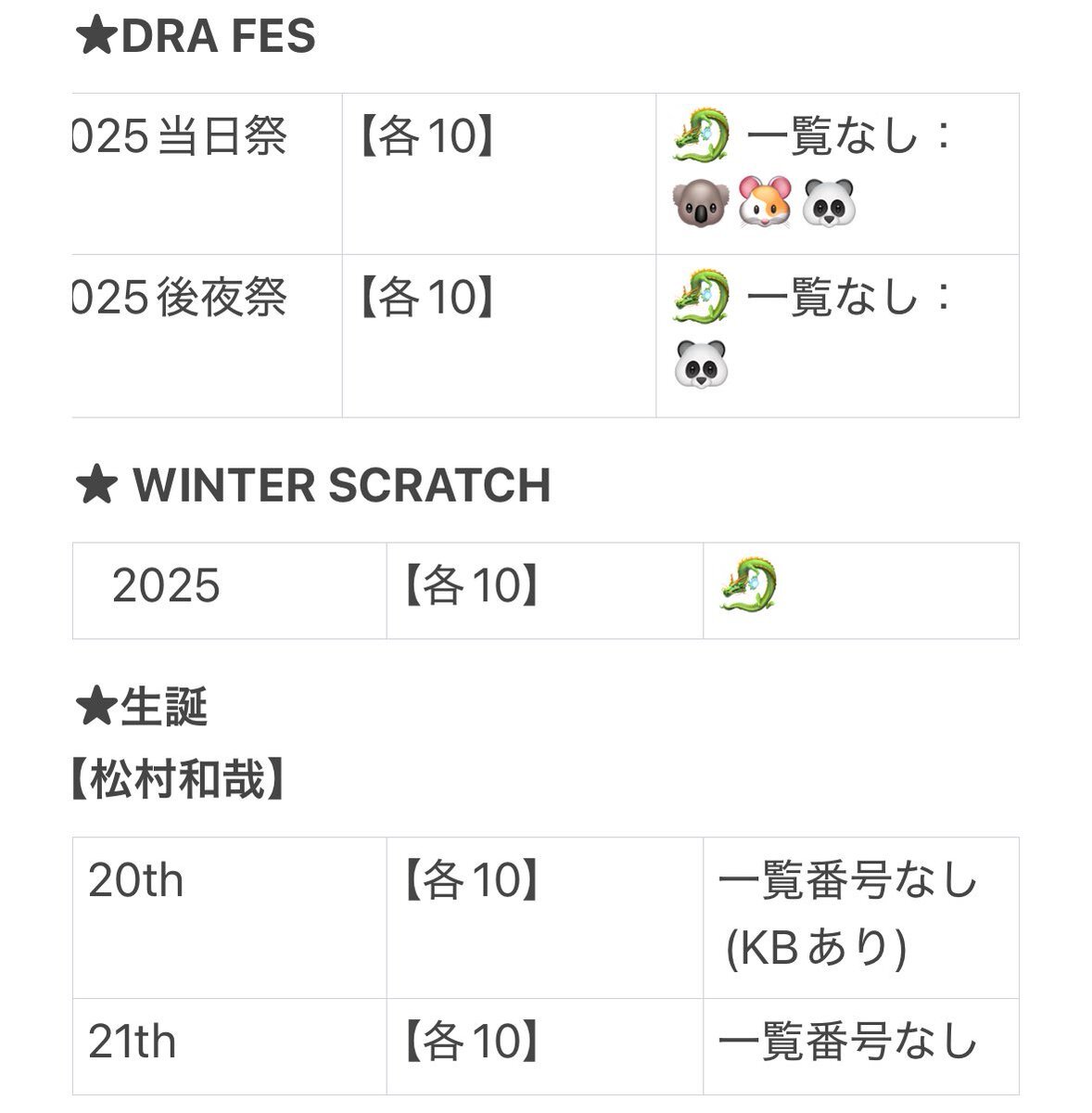
Task: Click the star before DRA FES heading
Action: pyautogui.click(x=95, y=37)
